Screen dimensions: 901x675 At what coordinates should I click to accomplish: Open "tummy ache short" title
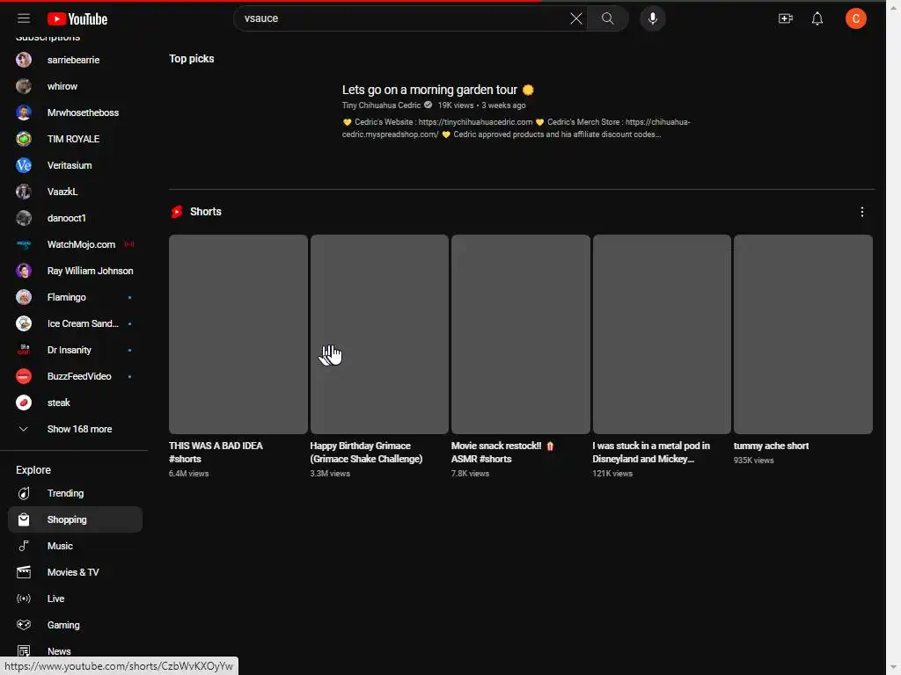coord(771,446)
